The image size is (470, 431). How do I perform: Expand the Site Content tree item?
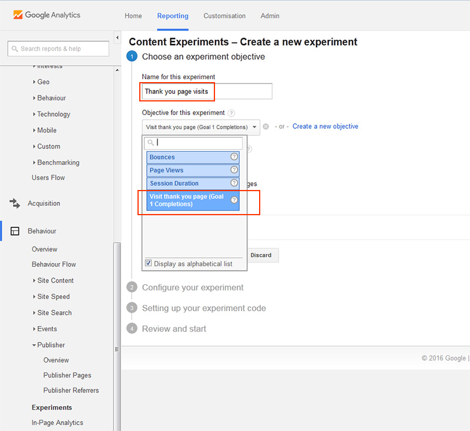[x=53, y=280]
